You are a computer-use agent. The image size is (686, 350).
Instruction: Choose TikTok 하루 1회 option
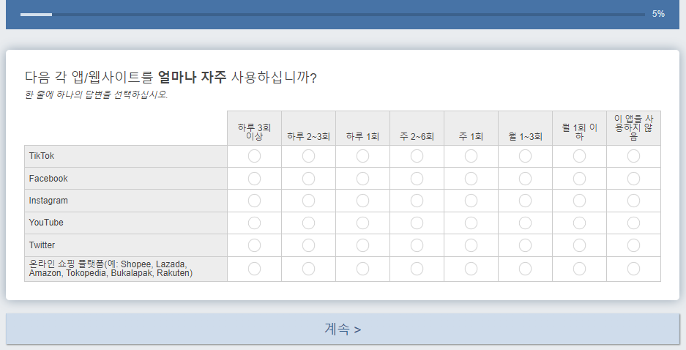tap(362, 156)
